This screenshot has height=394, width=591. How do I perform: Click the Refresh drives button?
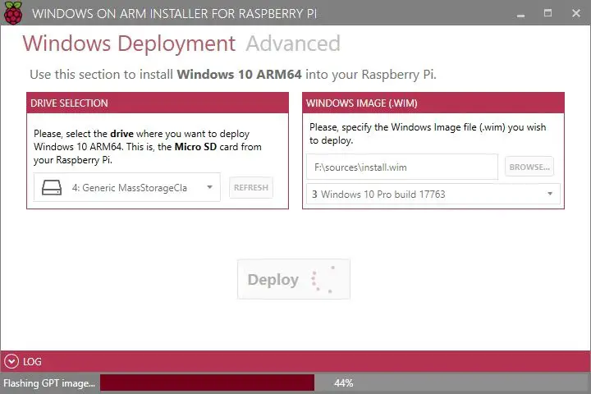(251, 187)
